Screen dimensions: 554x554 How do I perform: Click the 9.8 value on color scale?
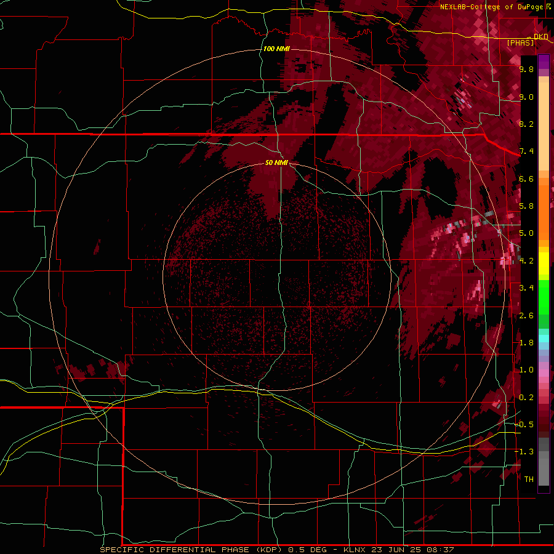(x=526, y=69)
